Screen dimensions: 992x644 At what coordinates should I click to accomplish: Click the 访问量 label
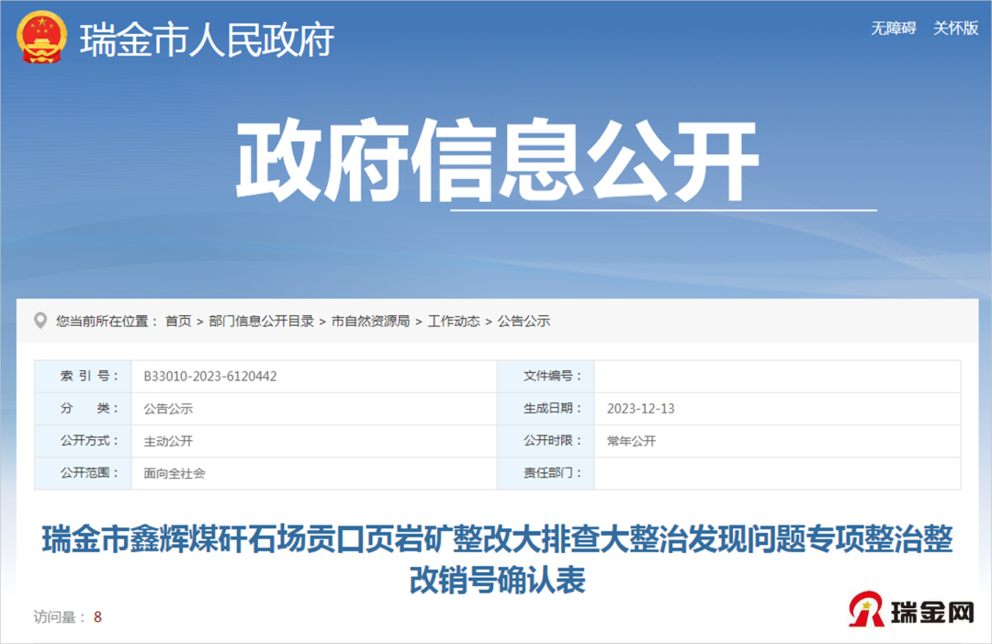click(x=60, y=616)
